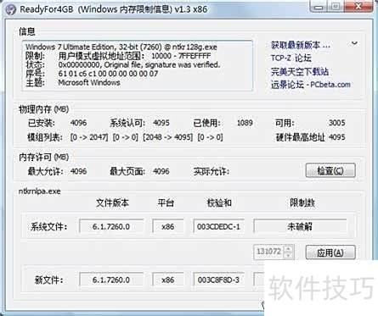Viewport: 378px width, 316px height.
Task: Open the TCP-Z 论坛 link
Action: [x=291, y=58]
